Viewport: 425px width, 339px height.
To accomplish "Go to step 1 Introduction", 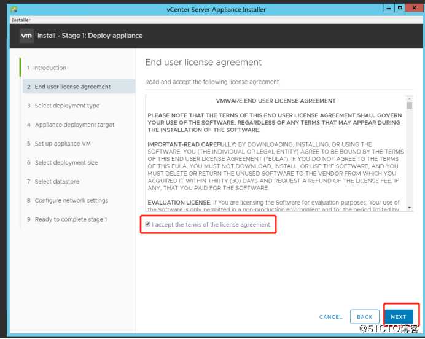I will point(46,68).
